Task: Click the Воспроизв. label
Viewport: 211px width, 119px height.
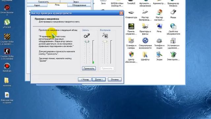Action: click(x=105, y=30)
